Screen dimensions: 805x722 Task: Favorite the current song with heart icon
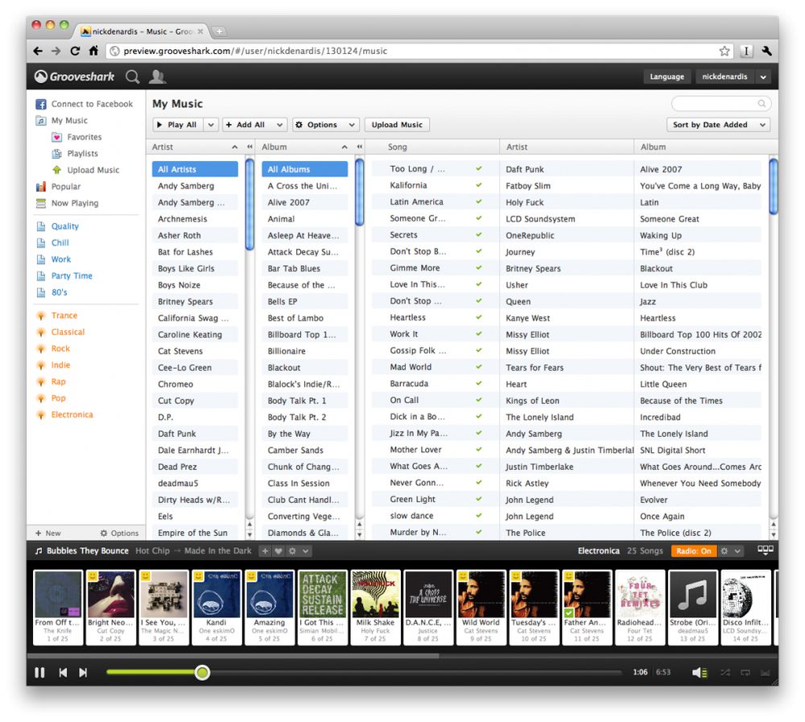point(279,551)
